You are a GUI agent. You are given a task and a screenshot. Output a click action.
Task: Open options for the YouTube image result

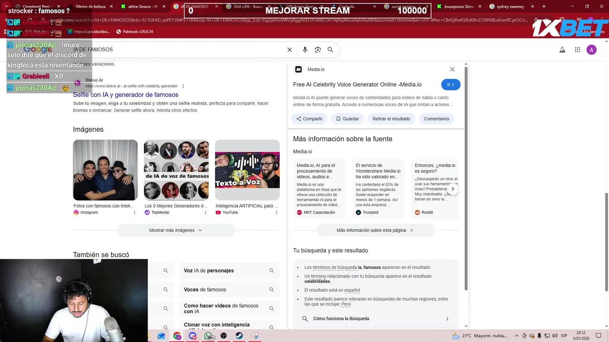pyautogui.click(x=276, y=212)
